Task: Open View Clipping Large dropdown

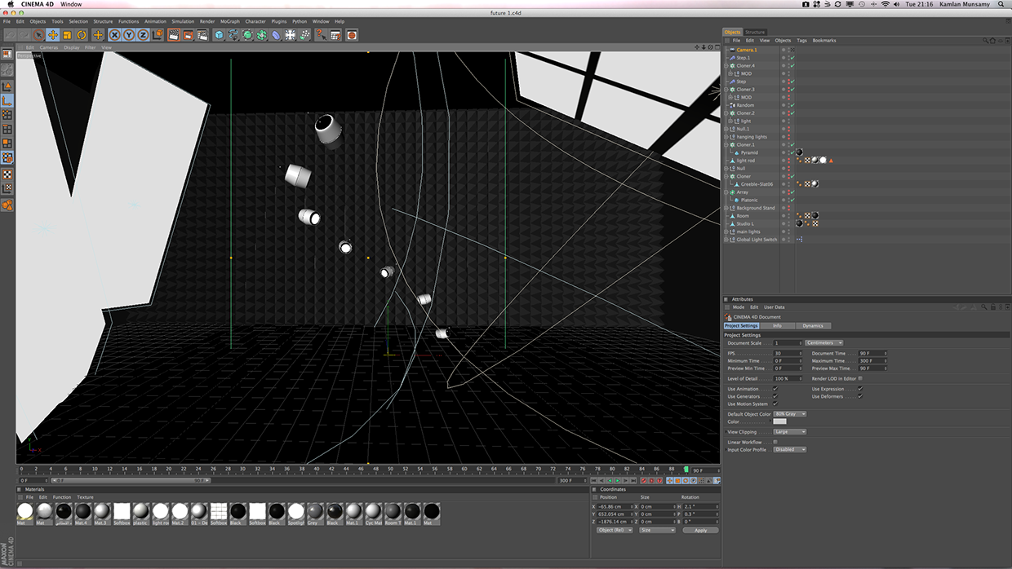Action: point(790,432)
